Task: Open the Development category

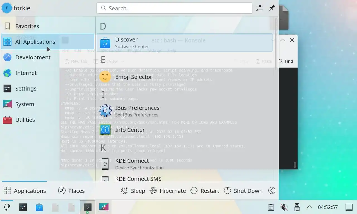Action: (x=48, y=57)
